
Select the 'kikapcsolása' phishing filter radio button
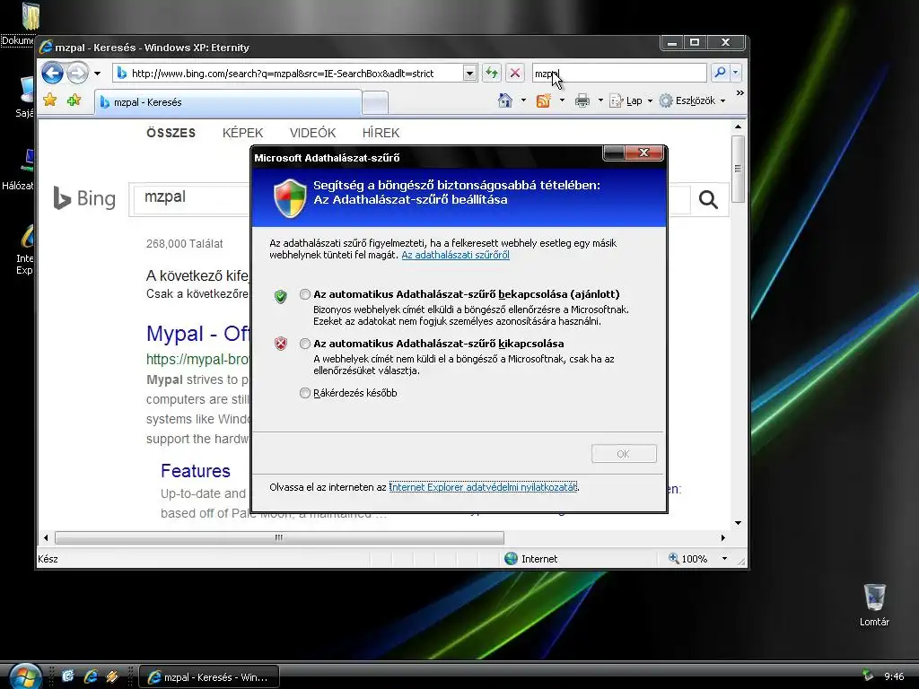click(305, 344)
